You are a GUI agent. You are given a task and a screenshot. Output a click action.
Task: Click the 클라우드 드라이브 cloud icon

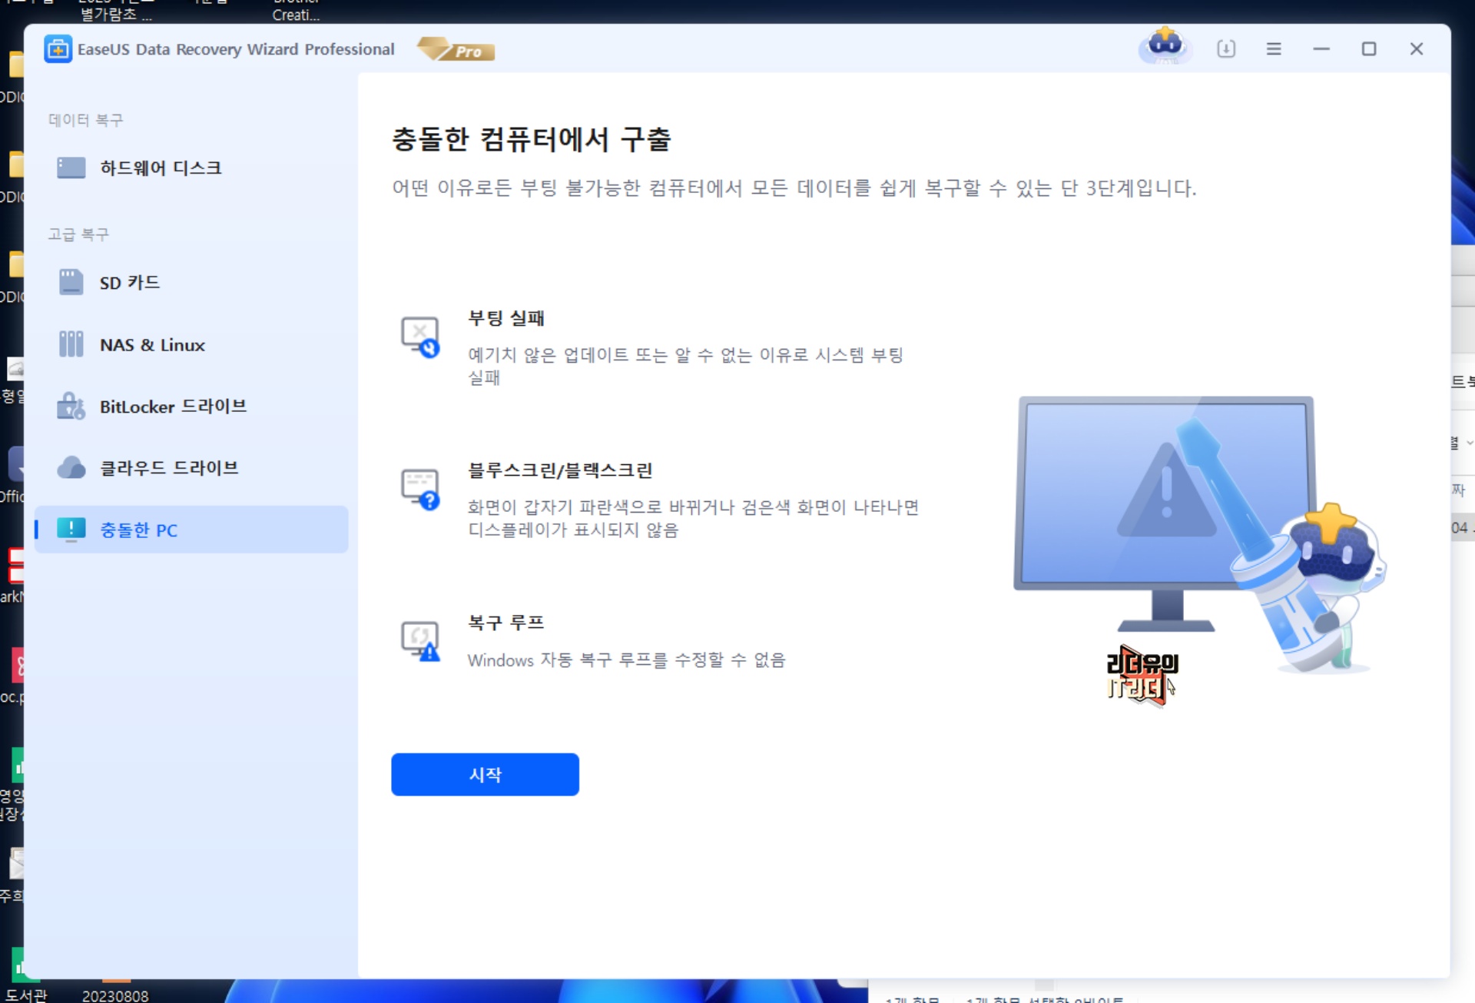tap(71, 467)
